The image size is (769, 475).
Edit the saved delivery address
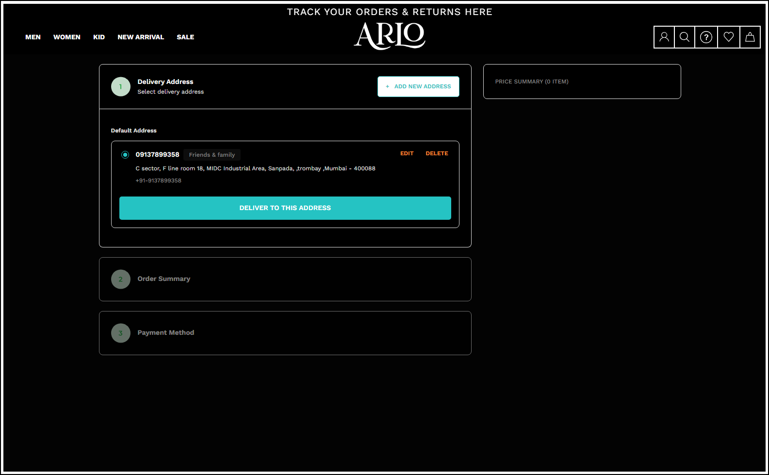[407, 153]
